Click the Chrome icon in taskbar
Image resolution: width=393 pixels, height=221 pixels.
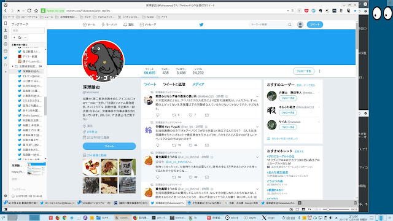pyautogui.click(x=64, y=218)
